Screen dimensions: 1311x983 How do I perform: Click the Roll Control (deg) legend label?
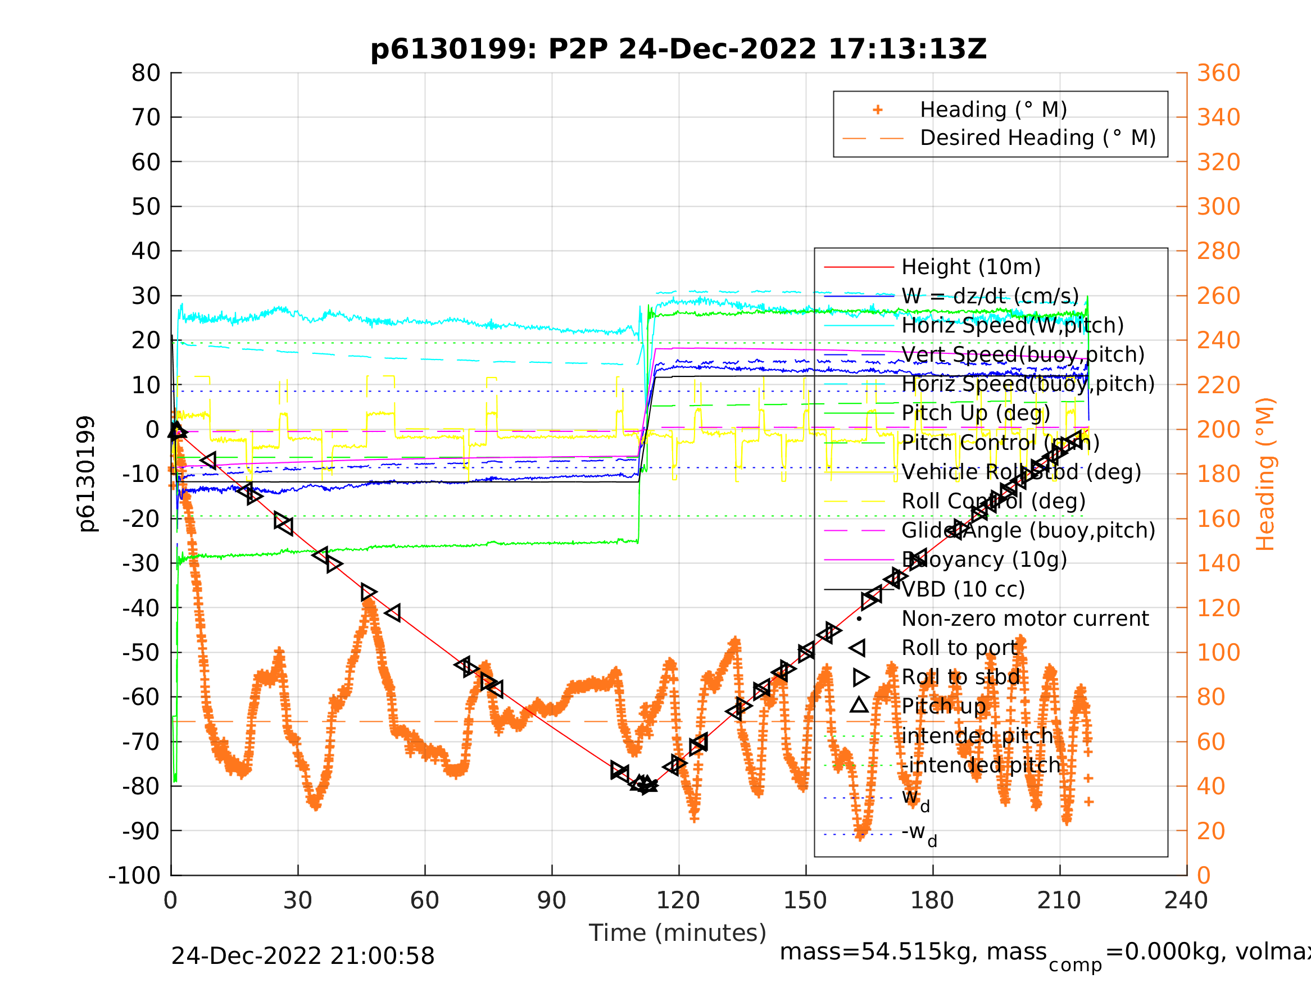pos(994,501)
